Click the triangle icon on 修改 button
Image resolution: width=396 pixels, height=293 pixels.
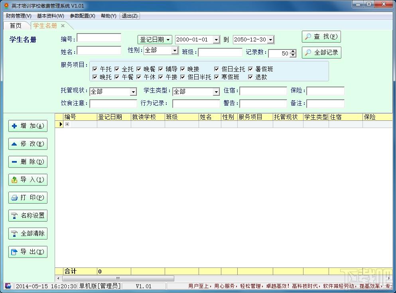tap(15, 144)
